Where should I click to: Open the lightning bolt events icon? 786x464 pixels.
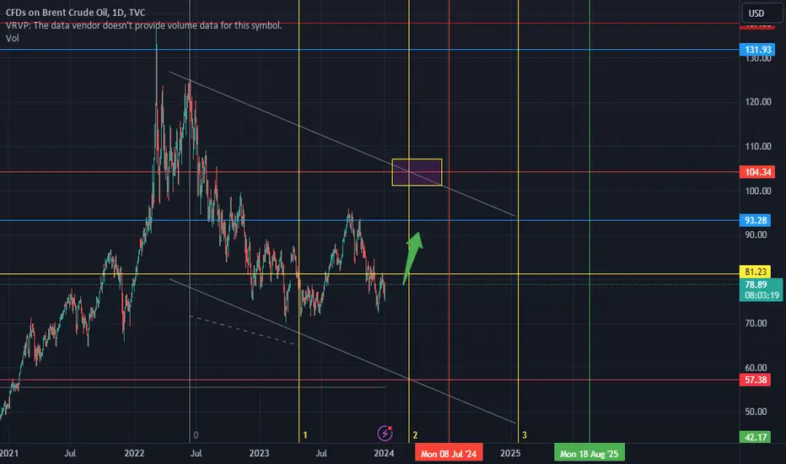tap(385, 433)
